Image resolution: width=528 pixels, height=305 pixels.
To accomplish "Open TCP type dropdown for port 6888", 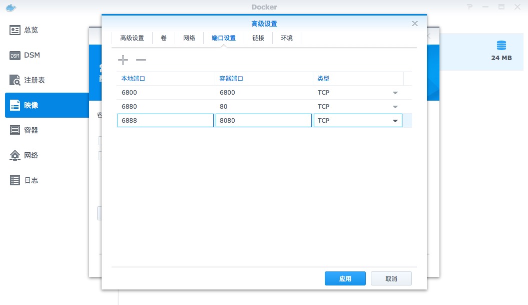I will coord(395,121).
